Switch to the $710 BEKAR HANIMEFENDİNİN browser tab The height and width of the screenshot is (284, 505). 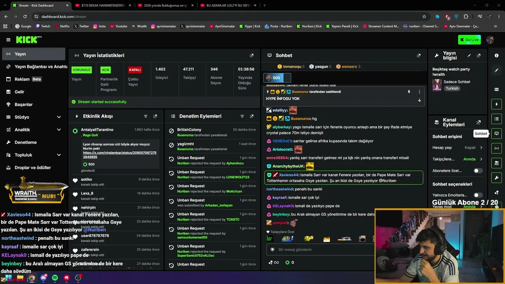coord(103,6)
